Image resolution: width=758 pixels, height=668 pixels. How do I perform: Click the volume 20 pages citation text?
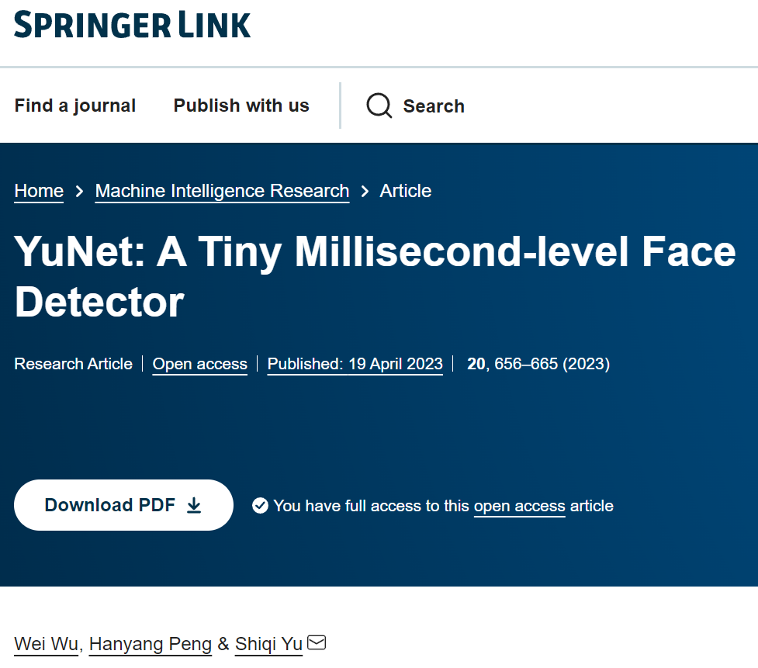click(x=538, y=364)
